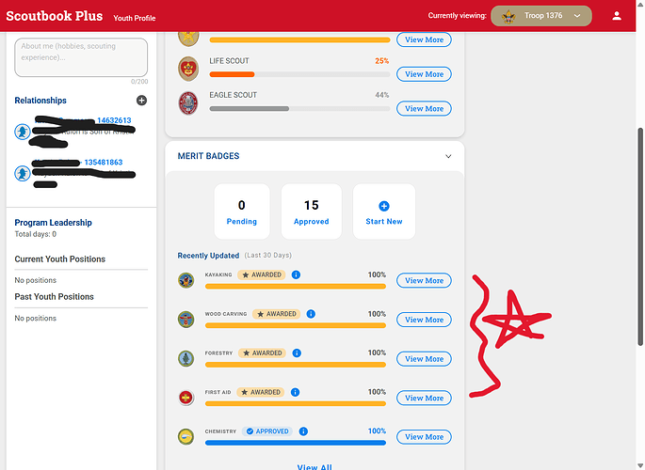
Task: Open Chemistry info icon
Action: [x=303, y=431]
